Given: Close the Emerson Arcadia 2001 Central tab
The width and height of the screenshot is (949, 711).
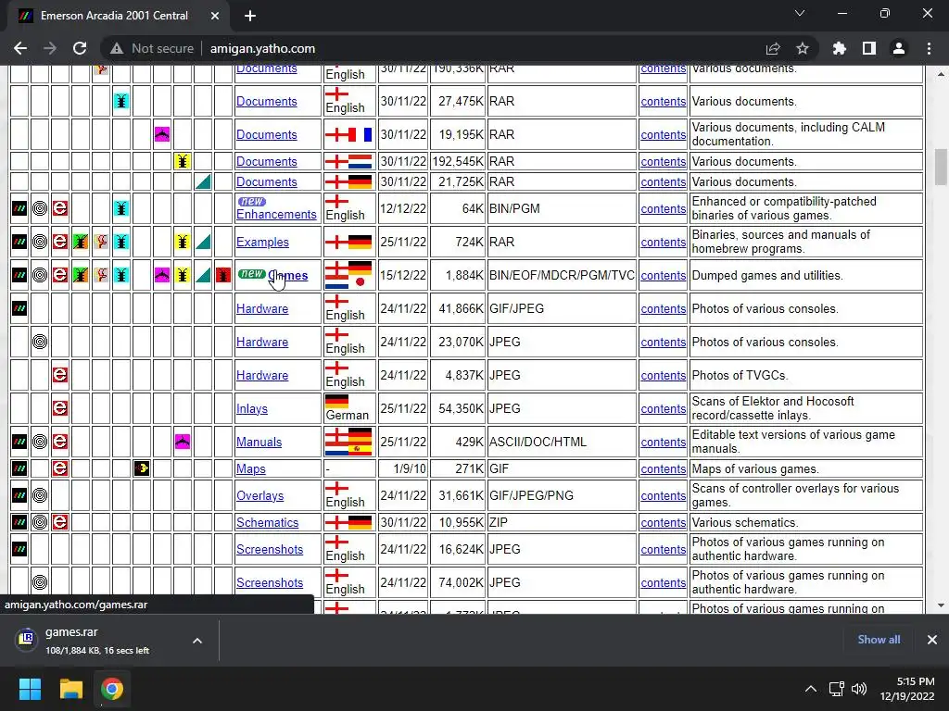Looking at the screenshot, I should point(215,16).
